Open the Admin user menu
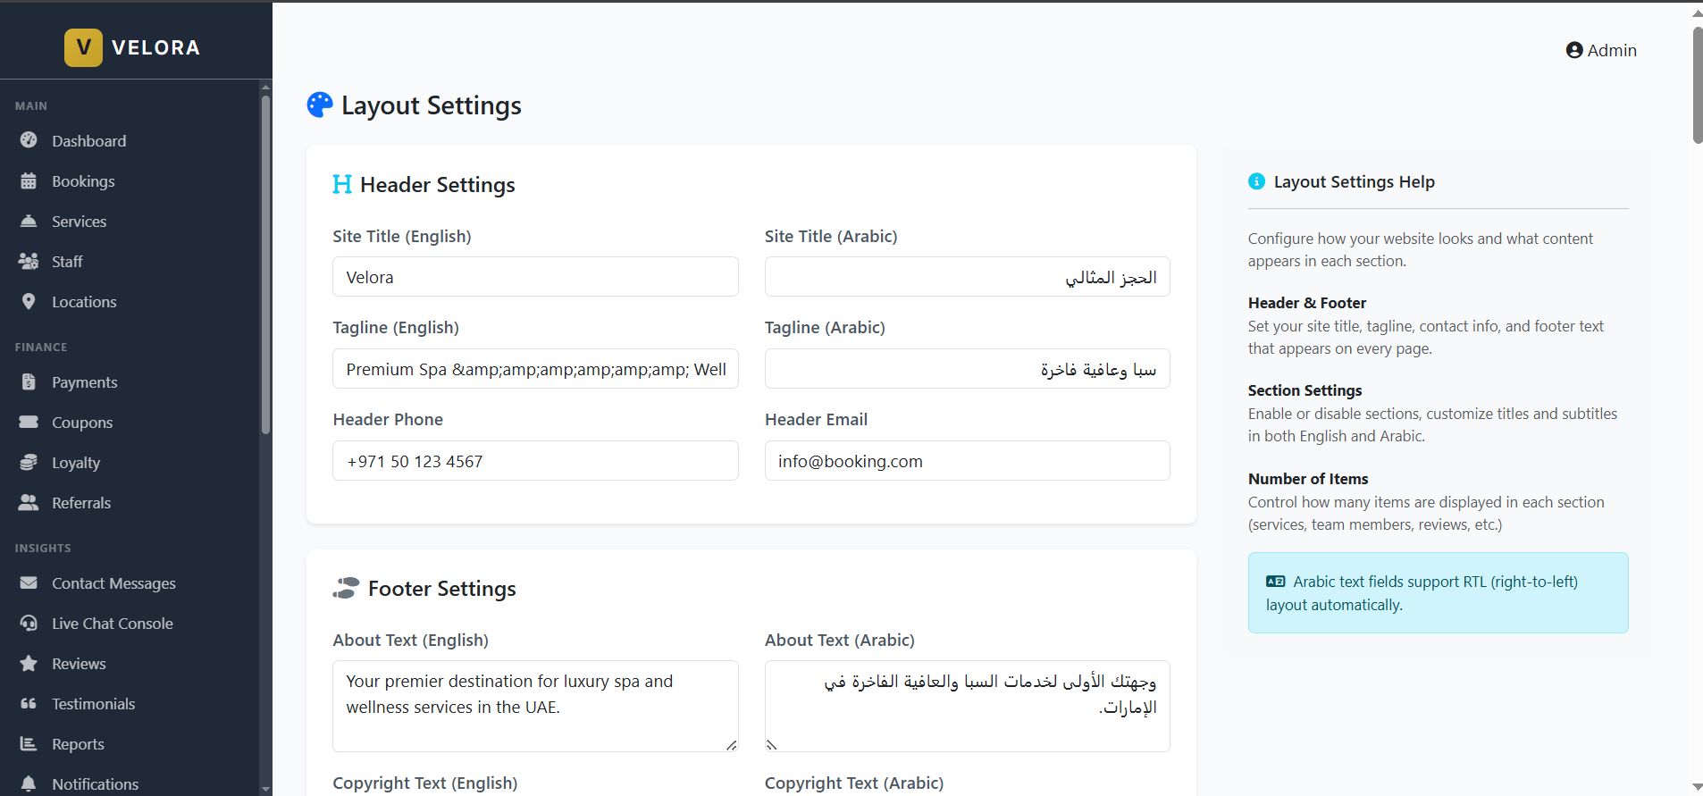This screenshot has width=1703, height=796. click(1601, 50)
